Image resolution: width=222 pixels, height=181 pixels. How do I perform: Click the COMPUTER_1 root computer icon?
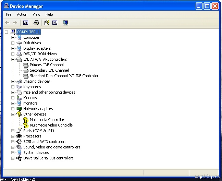13,32
